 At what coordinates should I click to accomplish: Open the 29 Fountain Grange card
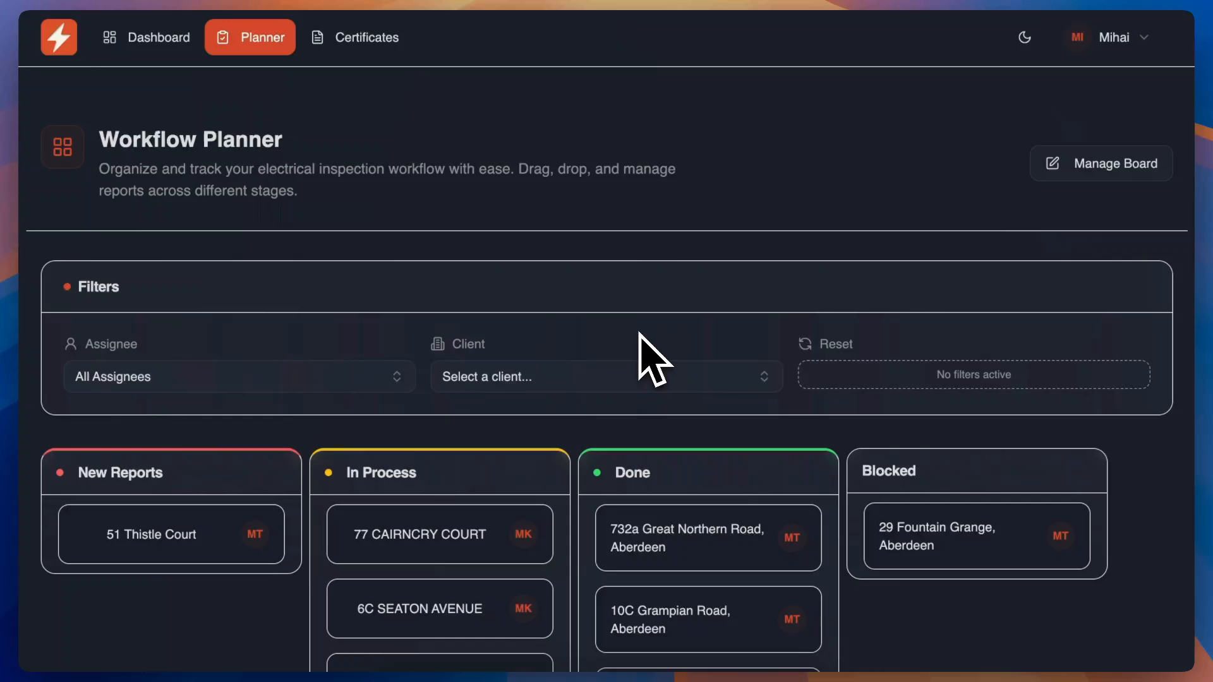[x=977, y=536]
